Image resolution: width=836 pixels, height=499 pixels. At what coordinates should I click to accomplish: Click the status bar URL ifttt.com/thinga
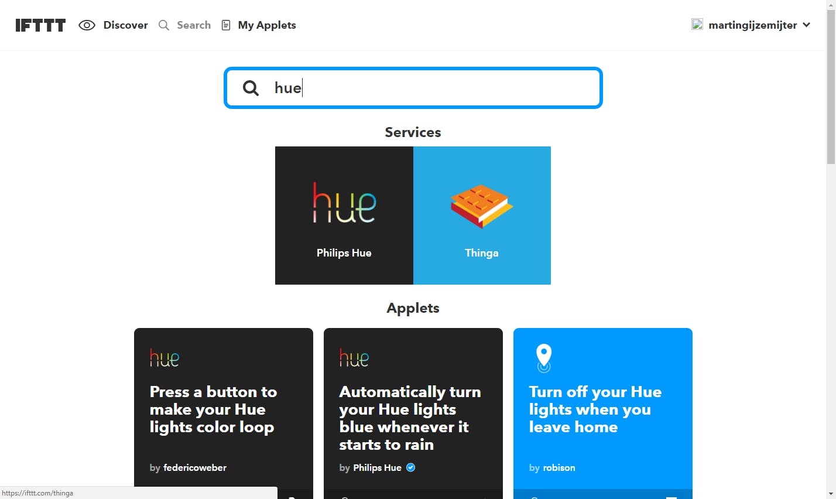(38, 493)
